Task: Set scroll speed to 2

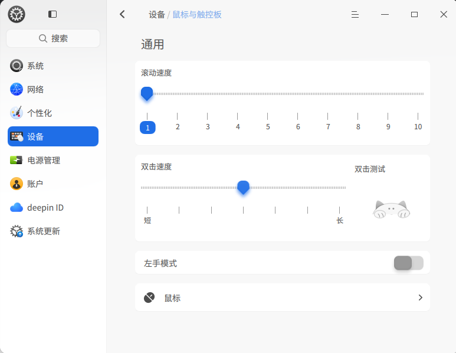Action: (x=178, y=126)
